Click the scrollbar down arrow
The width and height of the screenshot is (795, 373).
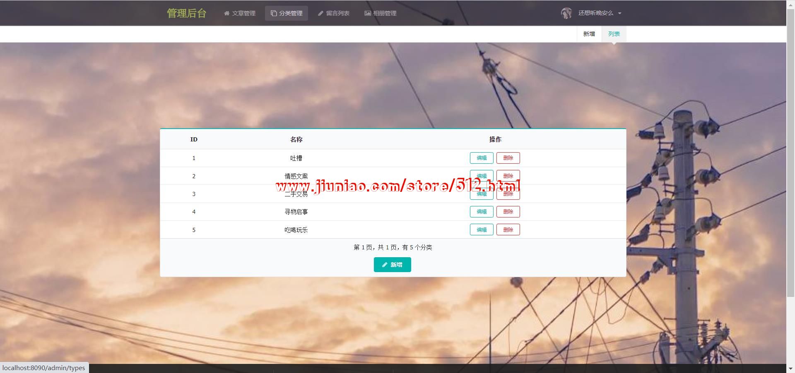791,369
